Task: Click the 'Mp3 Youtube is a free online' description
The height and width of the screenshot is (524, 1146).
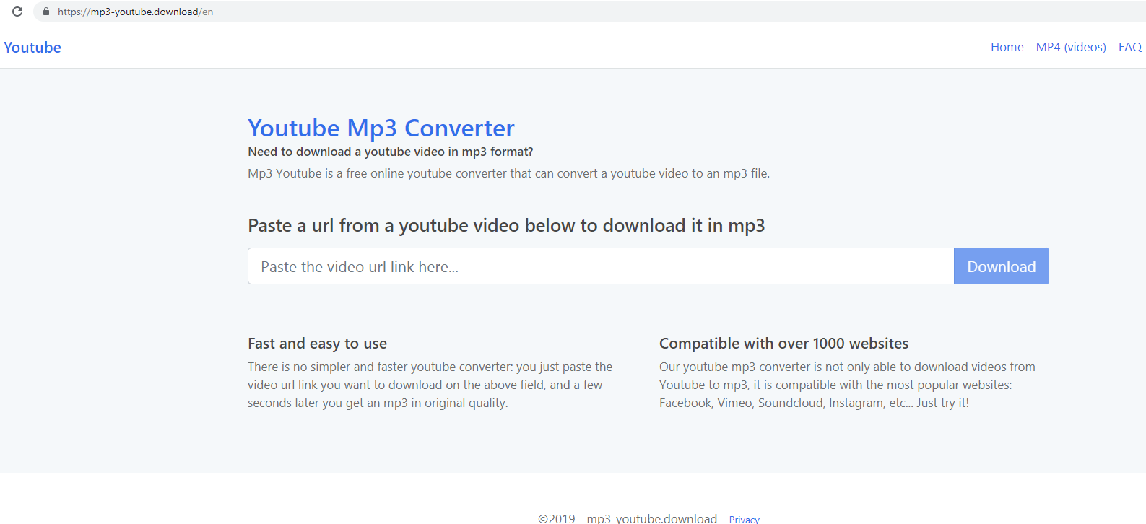Action: pyautogui.click(x=508, y=173)
